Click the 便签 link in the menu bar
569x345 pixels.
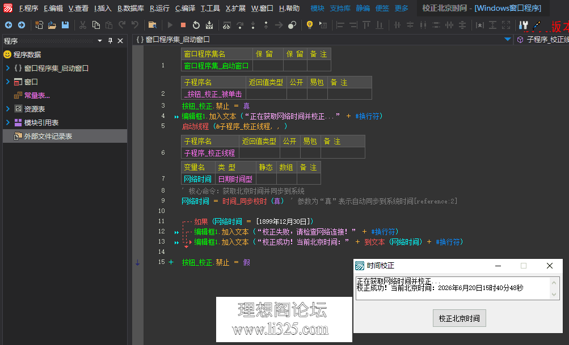(382, 8)
